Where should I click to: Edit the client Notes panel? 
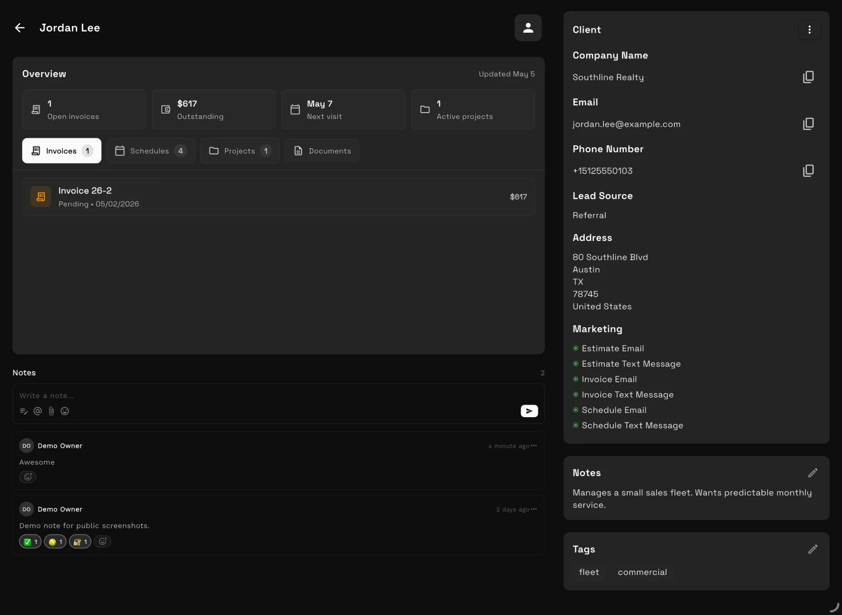click(813, 473)
